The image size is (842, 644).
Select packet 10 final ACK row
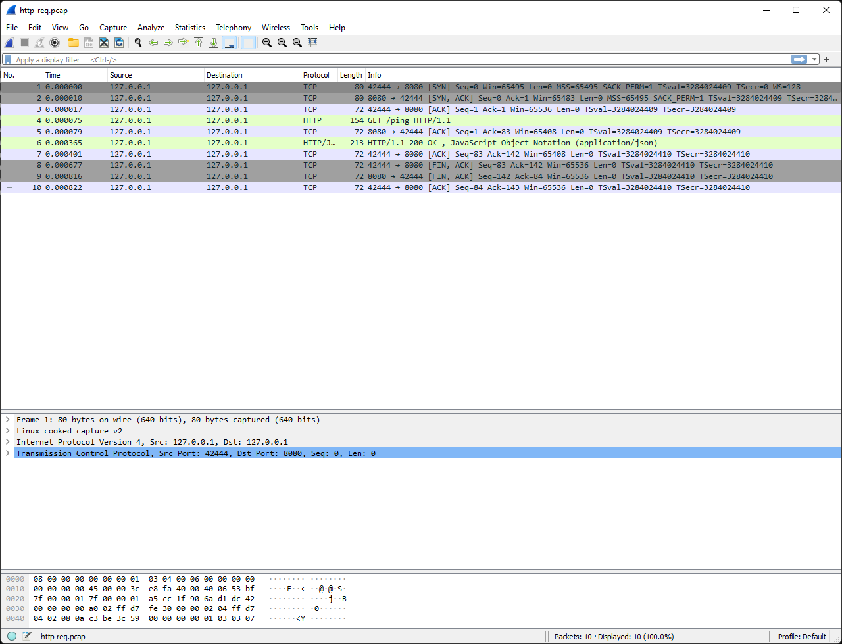click(x=421, y=187)
